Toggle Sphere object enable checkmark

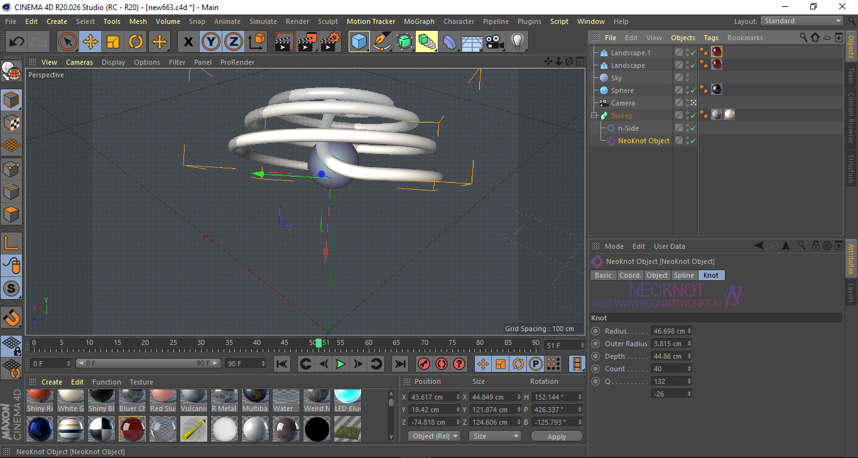point(693,90)
